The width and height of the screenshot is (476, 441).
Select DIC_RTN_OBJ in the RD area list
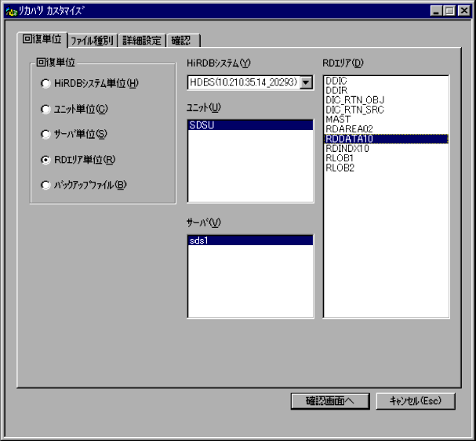[386, 100]
